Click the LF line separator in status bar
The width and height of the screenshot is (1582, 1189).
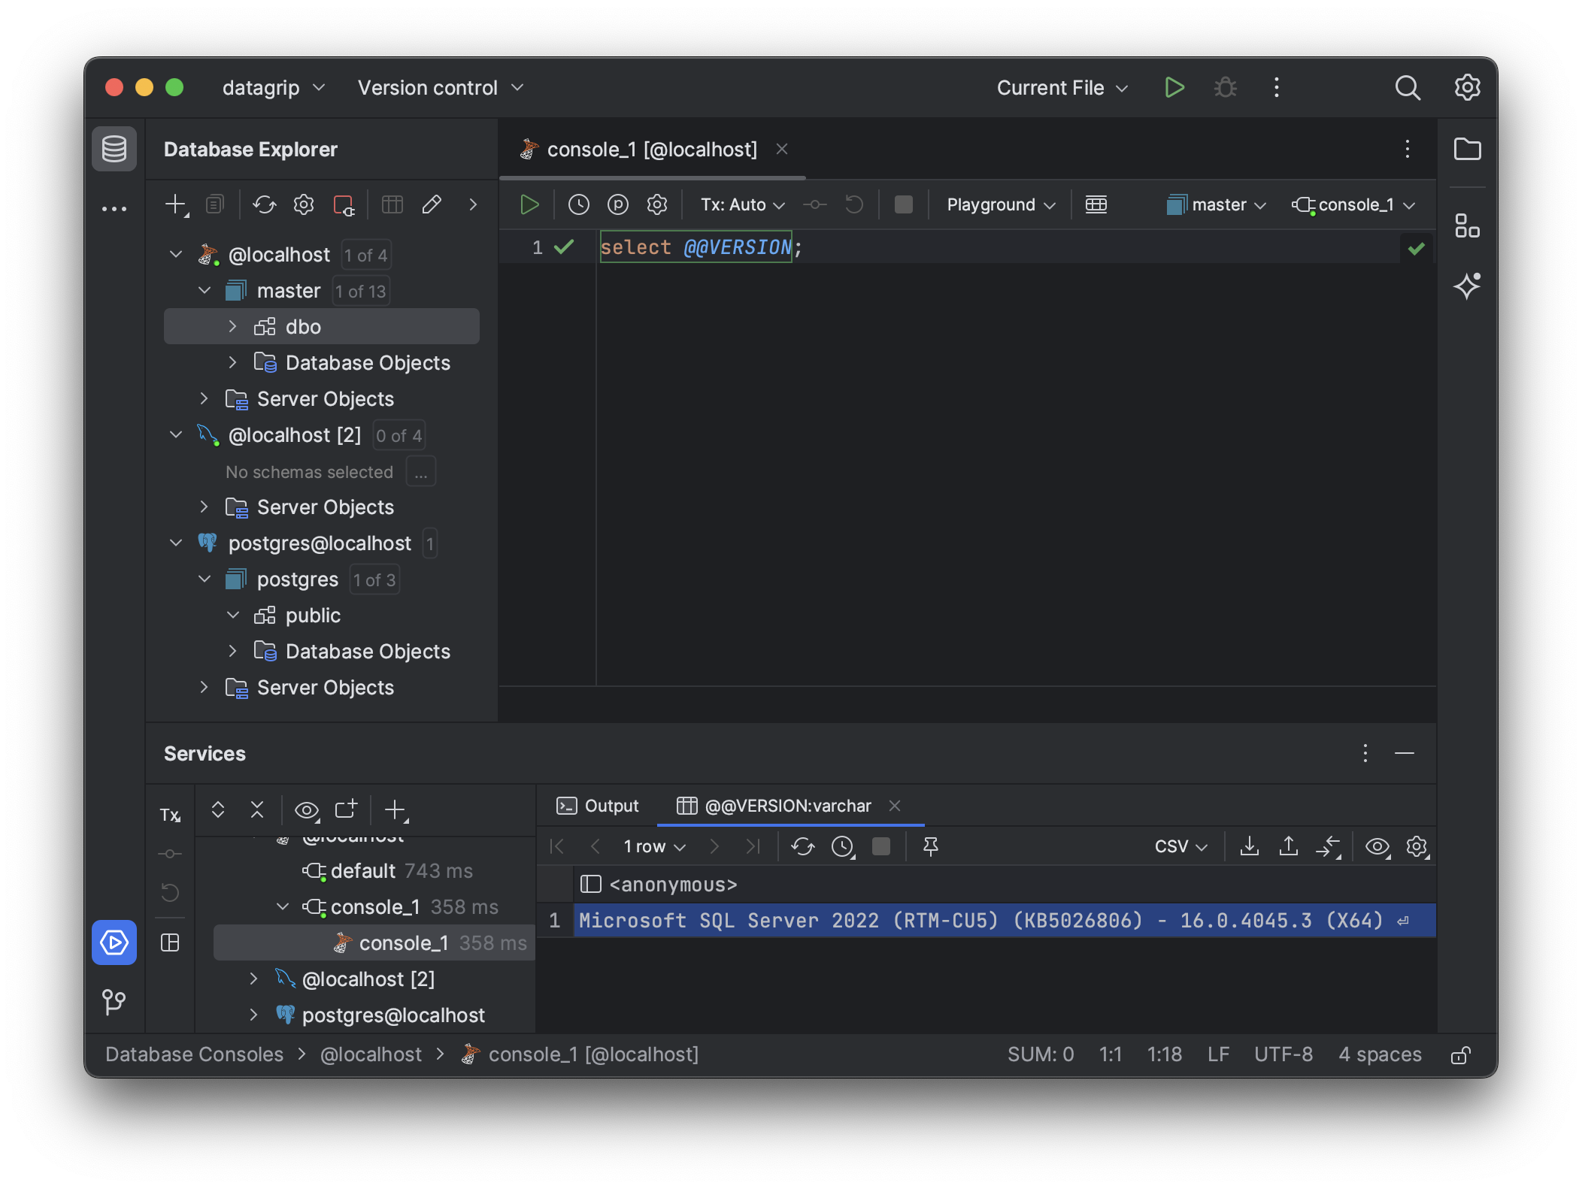pyautogui.click(x=1218, y=1054)
